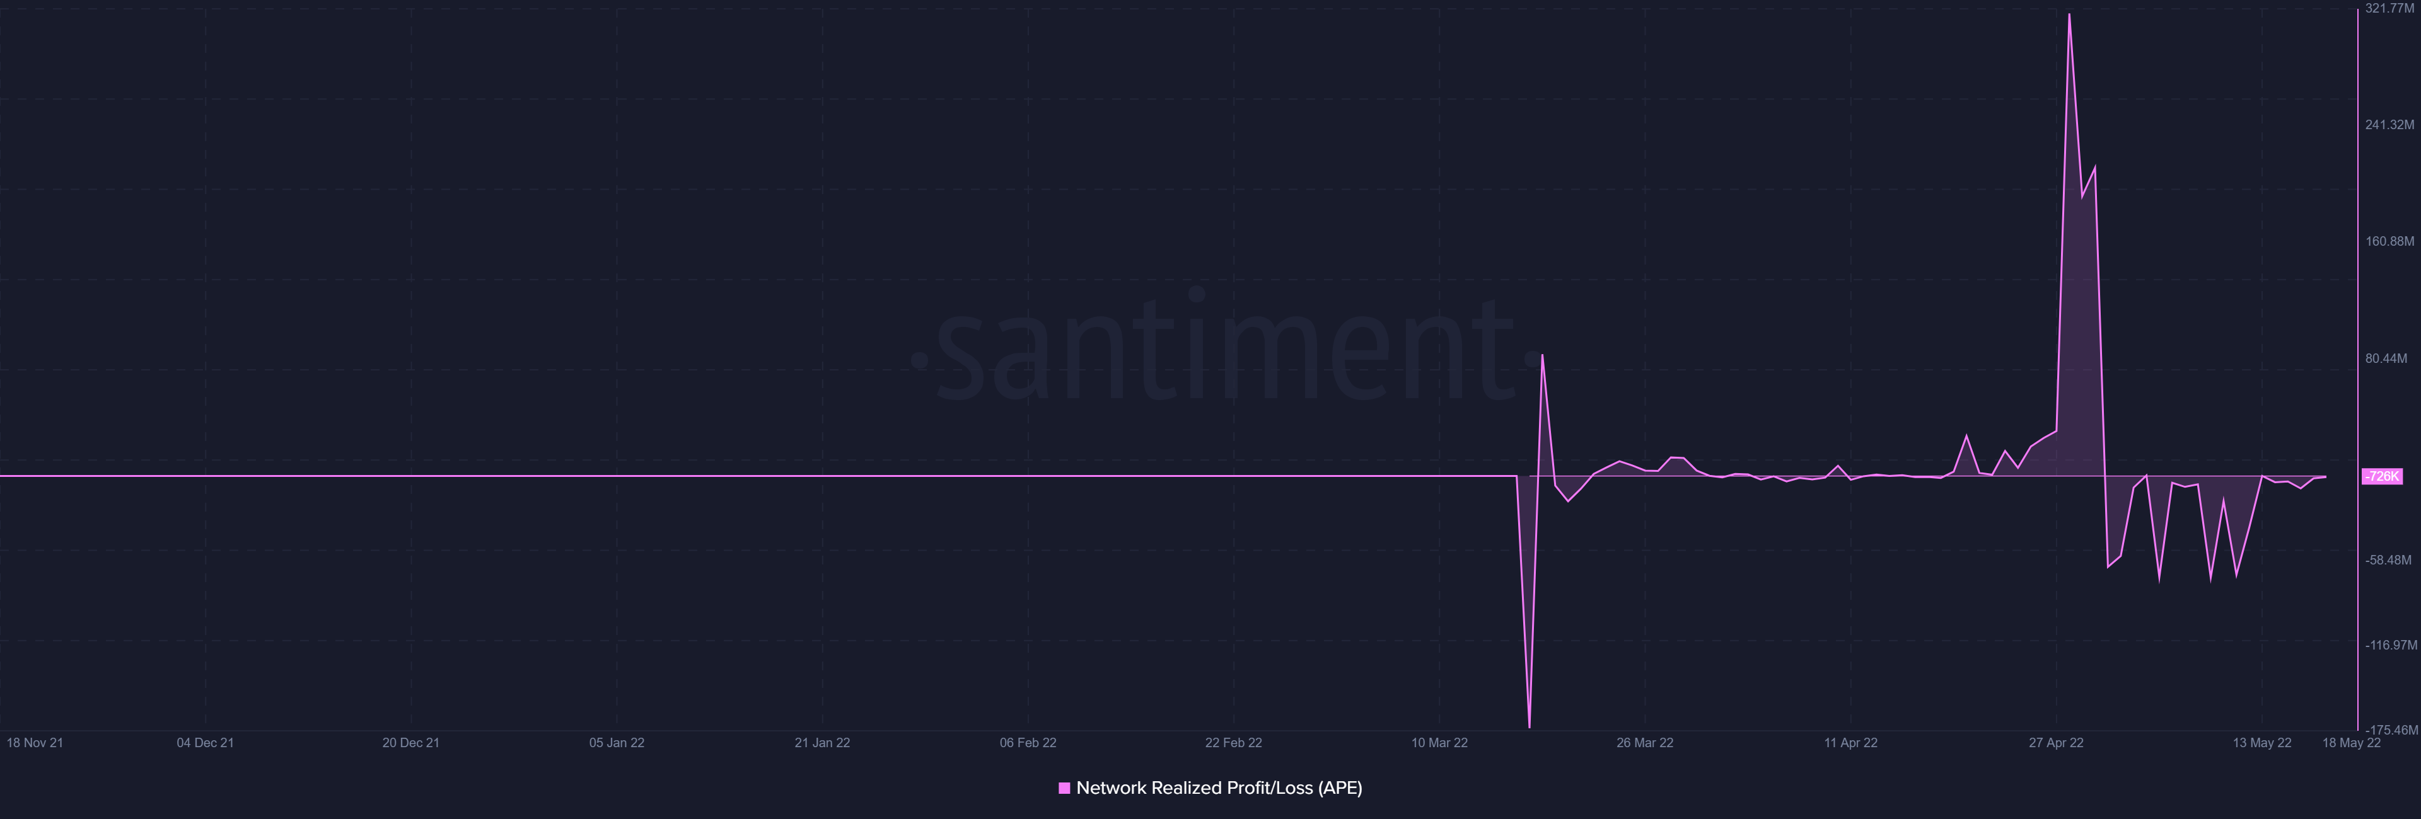The width and height of the screenshot is (2421, 819).
Task: Select the 18 Nov 21 date label
Action: (x=35, y=743)
